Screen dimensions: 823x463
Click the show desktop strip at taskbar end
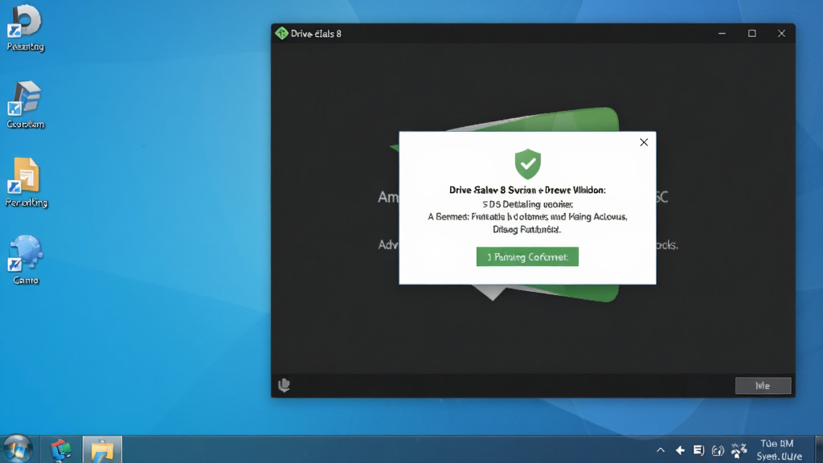click(x=819, y=449)
